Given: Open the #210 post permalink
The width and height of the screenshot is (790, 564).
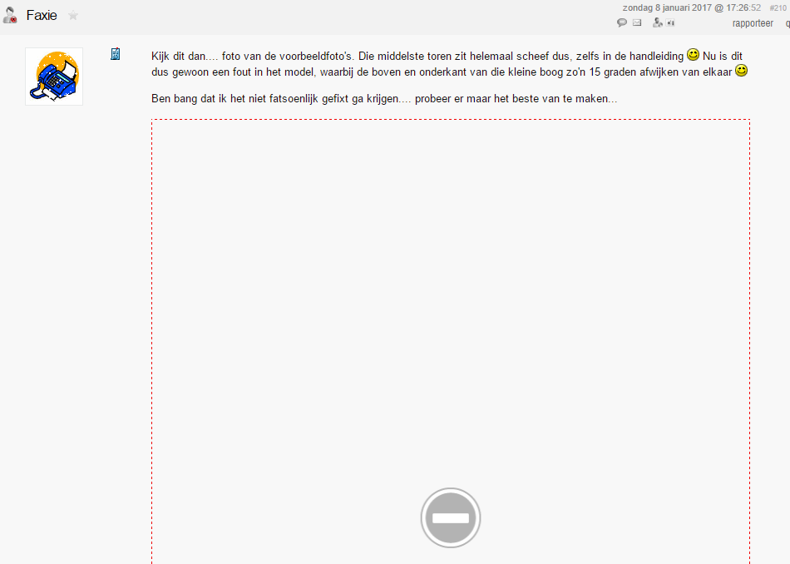Looking at the screenshot, I should point(778,8).
